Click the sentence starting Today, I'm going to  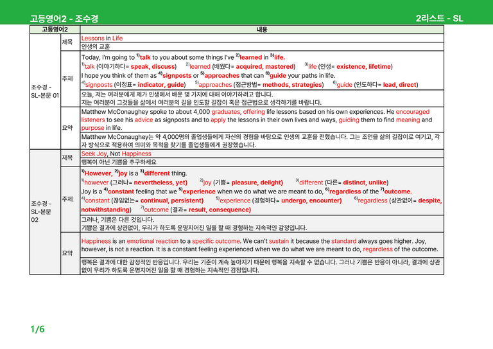[x=184, y=57]
